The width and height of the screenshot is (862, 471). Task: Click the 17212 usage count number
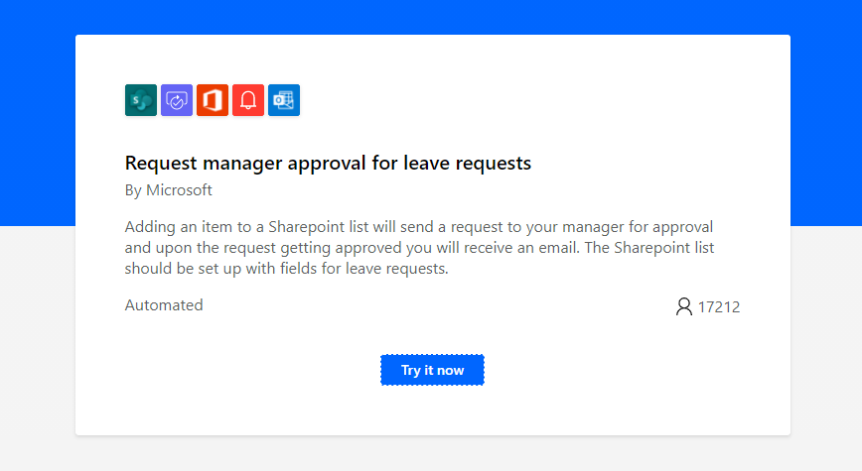point(719,306)
